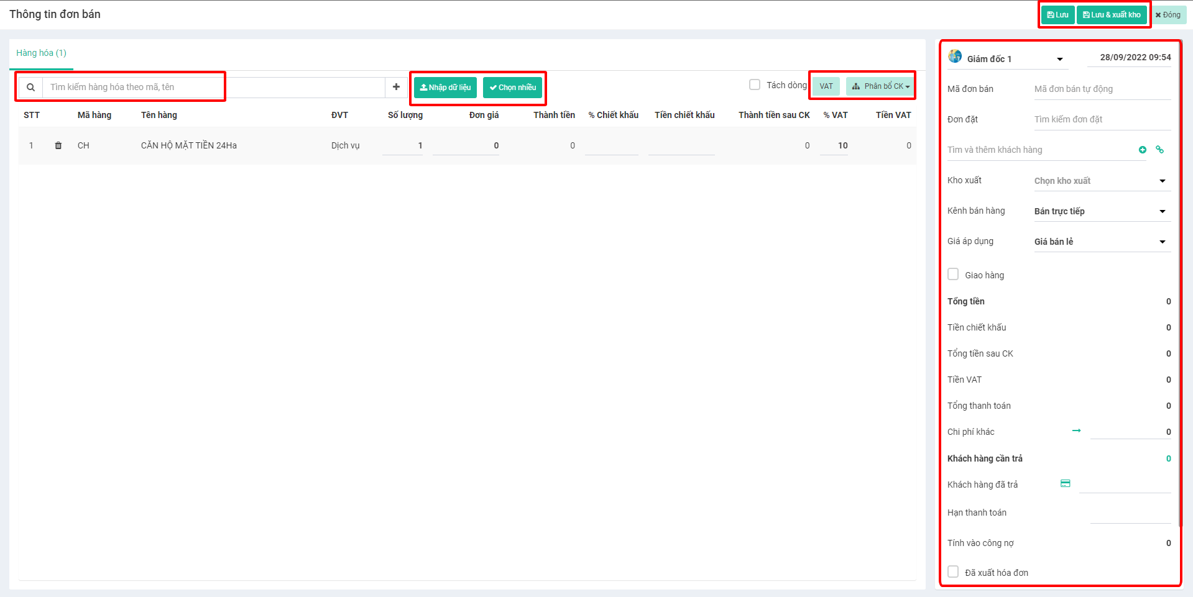
Task: Switch to the Hàng hóa (1) tab
Action: [x=41, y=53]
